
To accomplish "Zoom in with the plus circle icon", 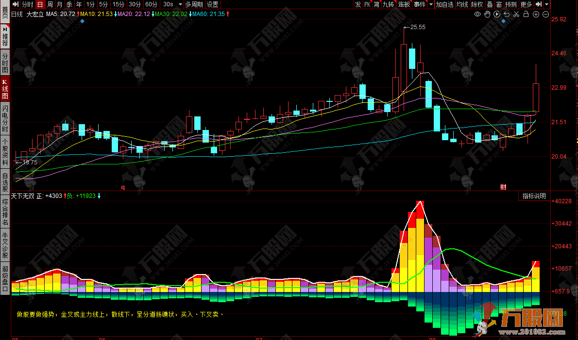I will tap(536, 14).
